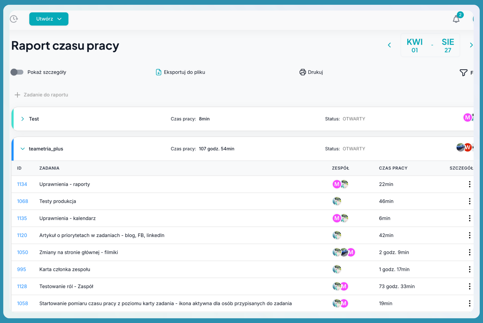Open three-dot menu for Testy produkcja
Image resolution: width=483 pixels, height=323 pixels.
pos(469,201)
